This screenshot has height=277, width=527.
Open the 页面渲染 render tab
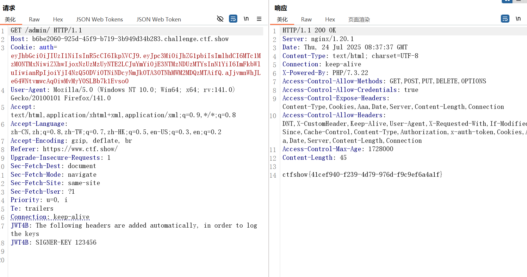(359, 20)
